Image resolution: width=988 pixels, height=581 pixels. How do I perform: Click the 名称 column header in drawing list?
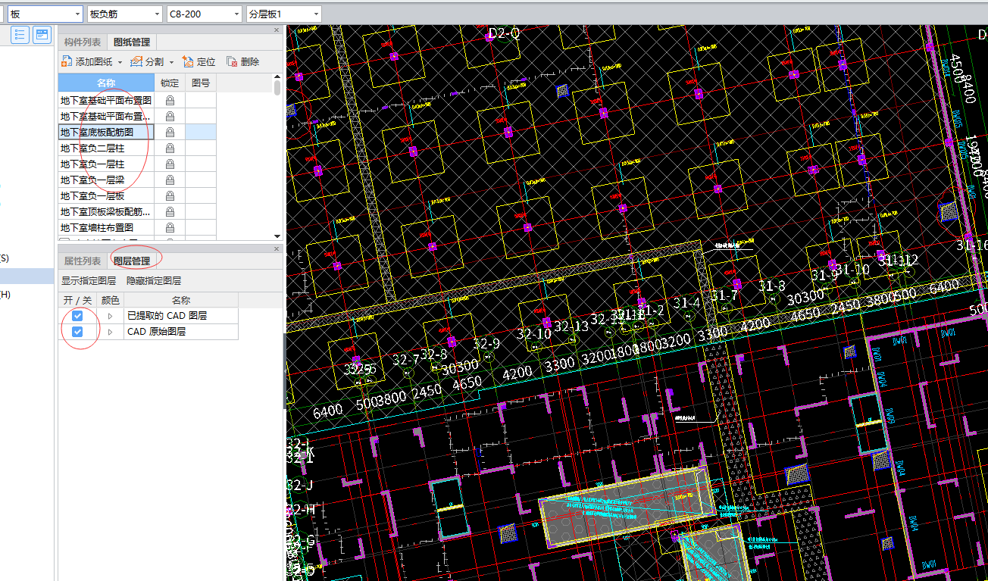[106, 83]
